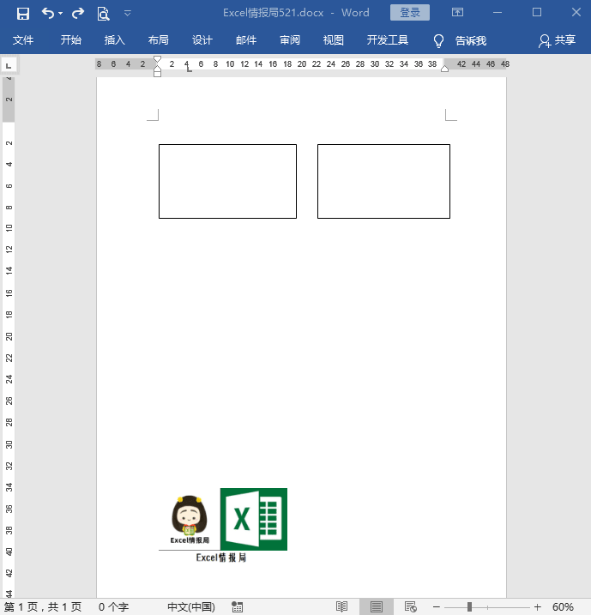Save the document with the floppy disk icon
The image size is (591, 615).
point(23,14)
